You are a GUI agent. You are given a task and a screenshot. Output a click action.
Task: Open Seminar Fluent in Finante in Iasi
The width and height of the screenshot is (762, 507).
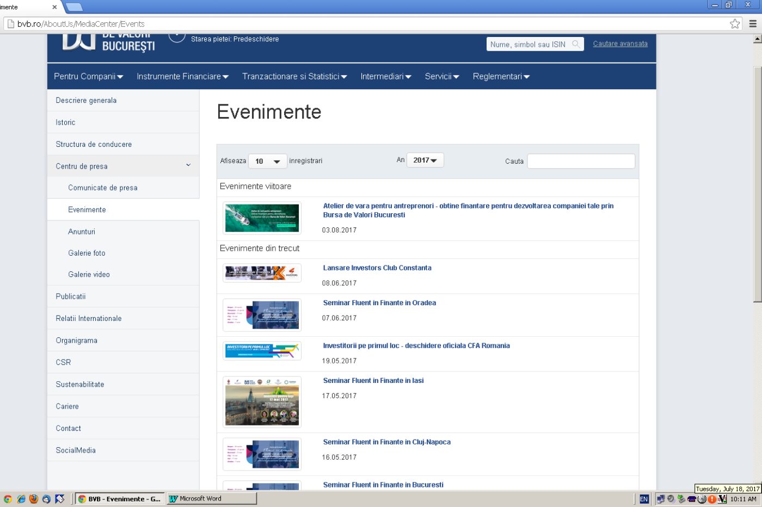[x=373, y=380]
